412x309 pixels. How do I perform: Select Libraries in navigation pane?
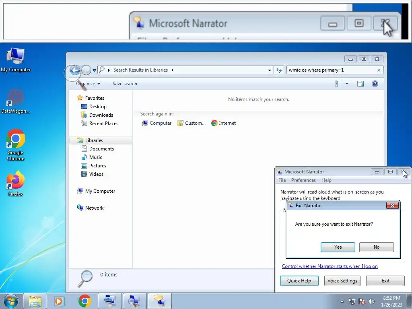tap(101, 140)
